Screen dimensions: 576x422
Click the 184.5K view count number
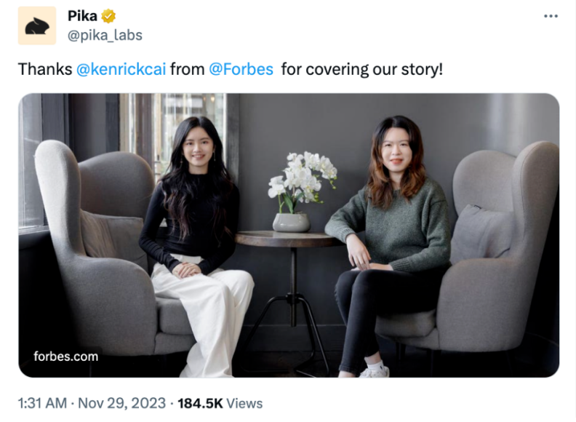199,402
